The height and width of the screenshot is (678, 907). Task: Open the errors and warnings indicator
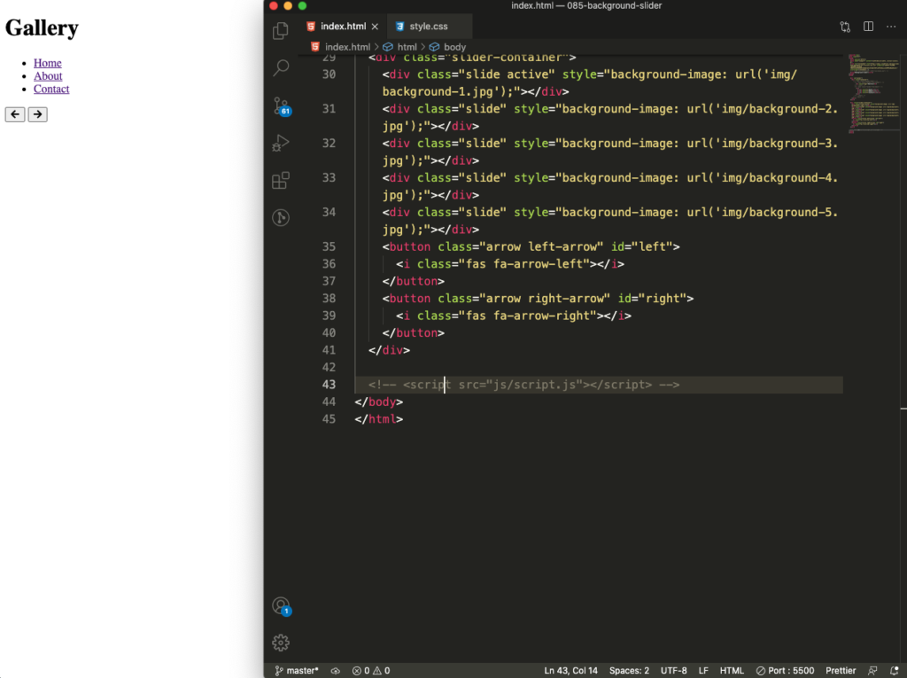371,671
